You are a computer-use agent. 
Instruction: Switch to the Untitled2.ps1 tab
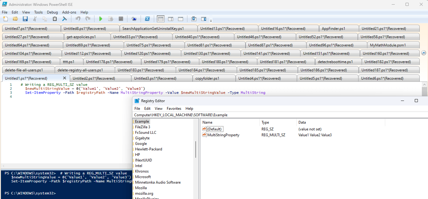(x=101, y=78)
